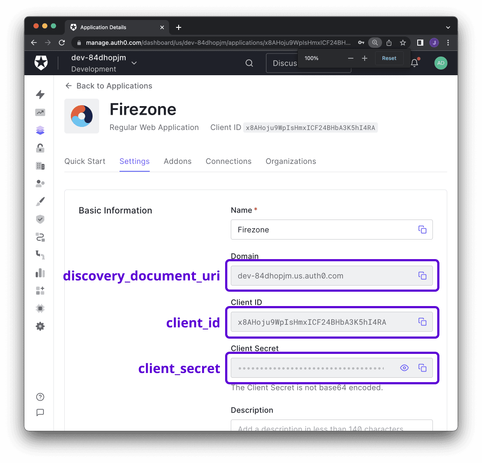
Task: Copy the Client ID field value
Action: click(x=422, y=322)
